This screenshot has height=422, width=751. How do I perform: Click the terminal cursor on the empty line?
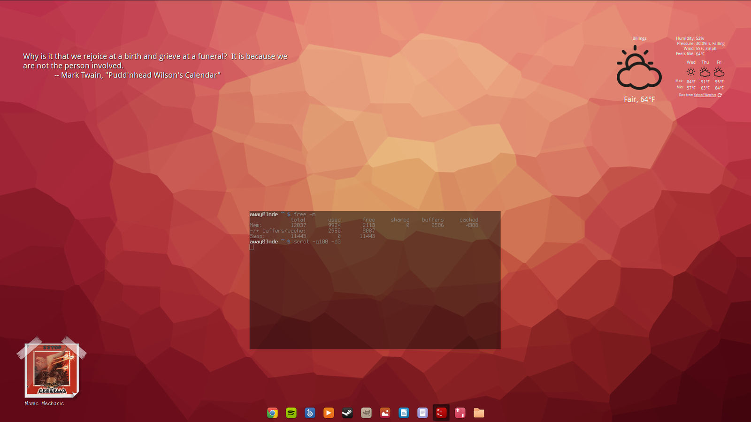pos(252,247)
